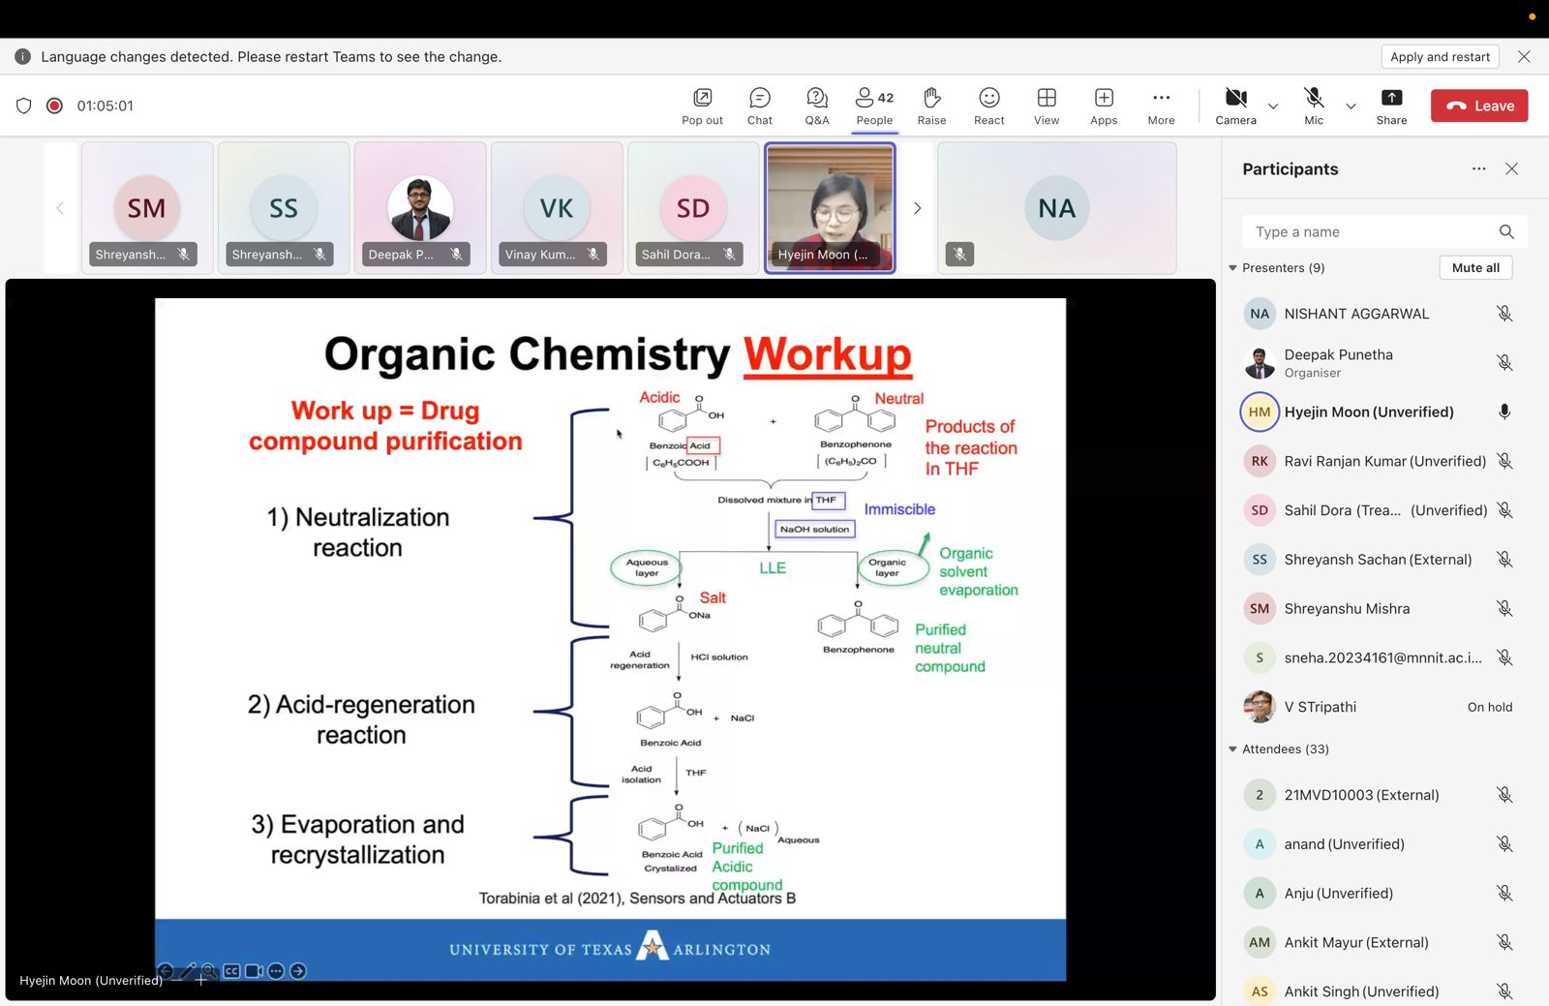Click the Share screen icon
The width and height of the screenshot is (1549, 1006).
(1391, 106)
